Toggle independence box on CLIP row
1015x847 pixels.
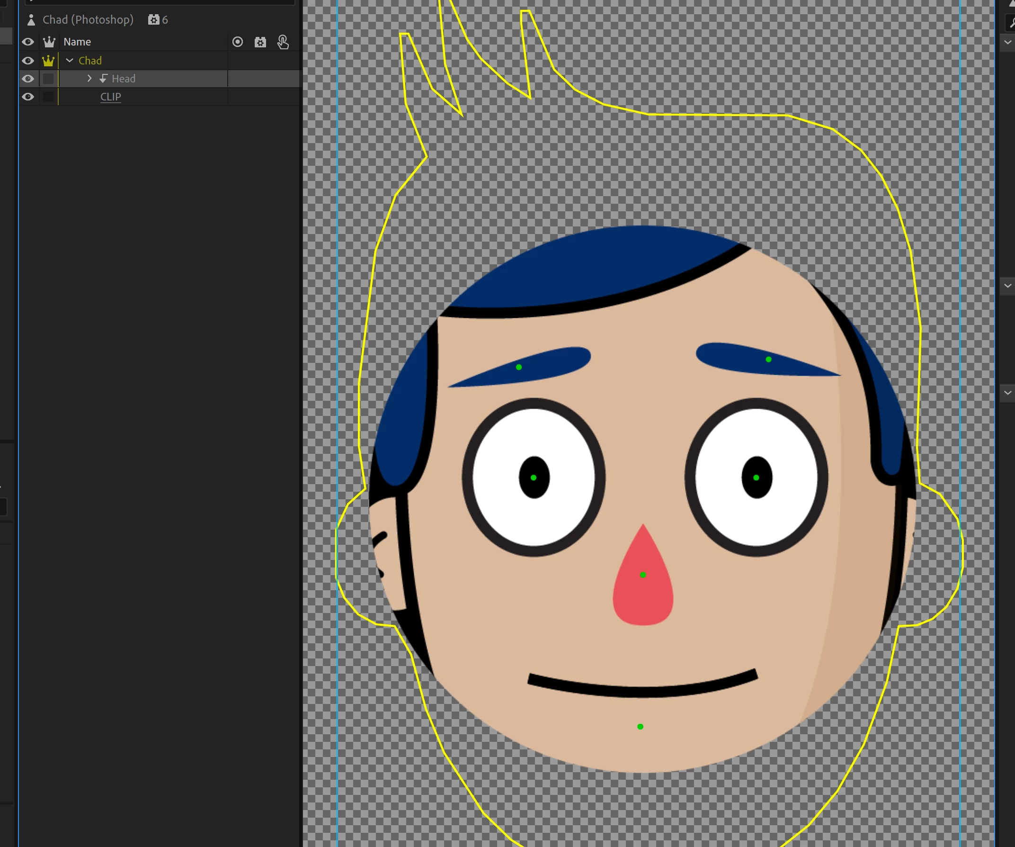coord(48,97)
